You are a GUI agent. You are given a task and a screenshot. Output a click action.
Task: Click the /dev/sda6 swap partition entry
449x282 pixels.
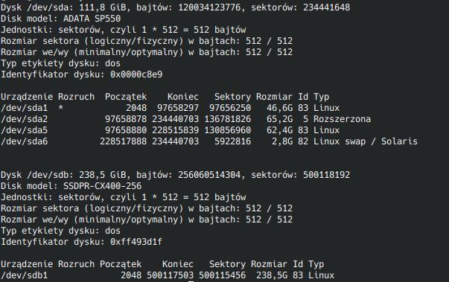pos(25,141)
